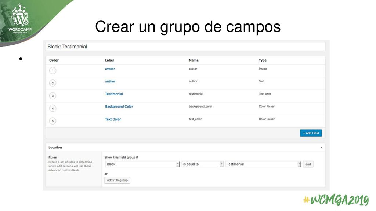Image resolution: width=376 pixels, height=211 pixels.
Task: Select order handle number 5 for Text Color
Action: coord(53,121)
